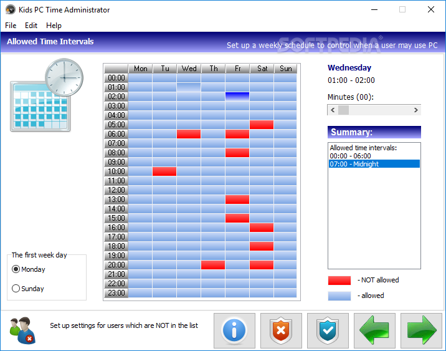Click the blue checkmark shield button

point(328,330)
